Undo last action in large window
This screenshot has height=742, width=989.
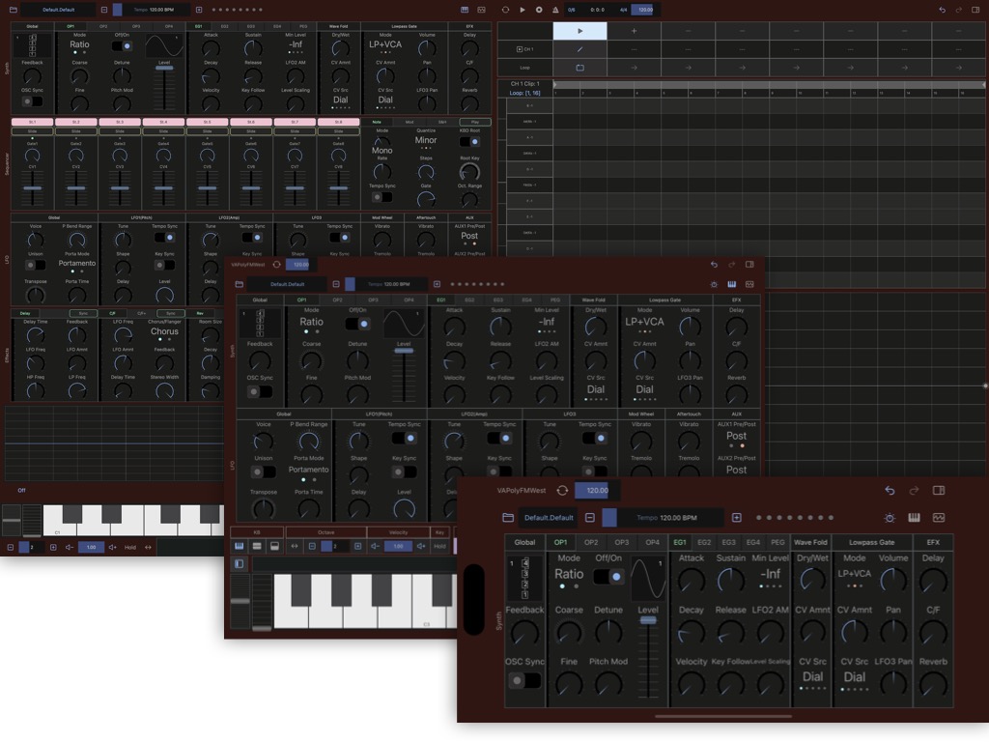[942, 10]
